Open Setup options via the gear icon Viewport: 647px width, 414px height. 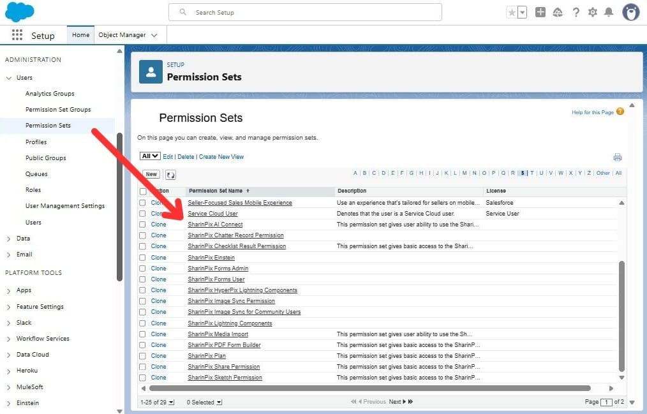(593, 12)
